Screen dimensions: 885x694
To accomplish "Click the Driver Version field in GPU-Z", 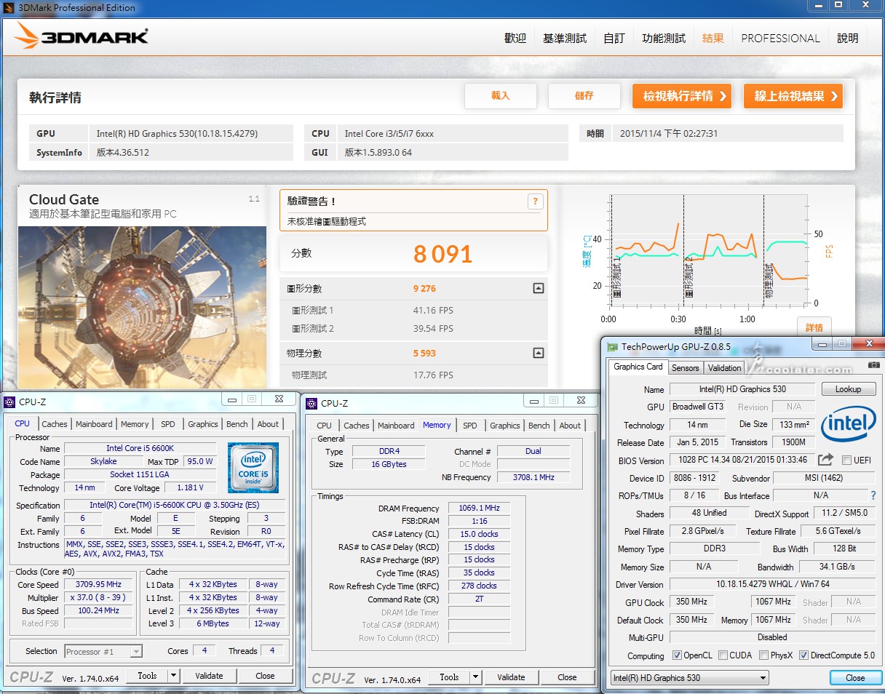I will 773,584.
